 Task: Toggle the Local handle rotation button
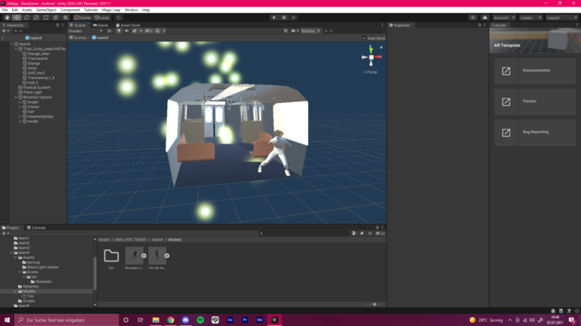point(101,17)
